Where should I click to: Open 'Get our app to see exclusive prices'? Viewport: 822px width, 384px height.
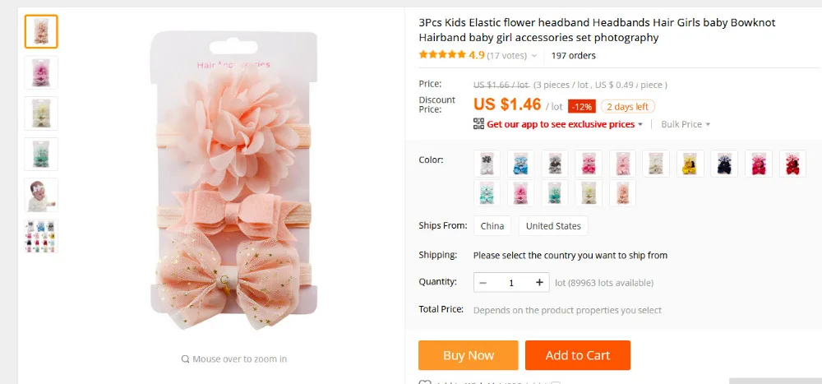561,124
